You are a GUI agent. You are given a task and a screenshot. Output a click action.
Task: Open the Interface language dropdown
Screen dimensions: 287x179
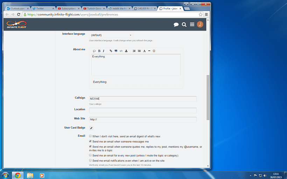[111, 35]
